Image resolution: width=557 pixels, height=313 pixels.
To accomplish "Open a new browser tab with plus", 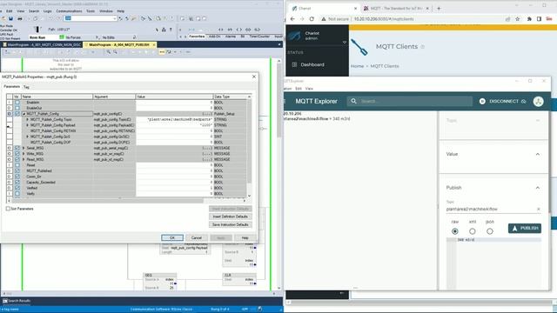I will point(439,8).
